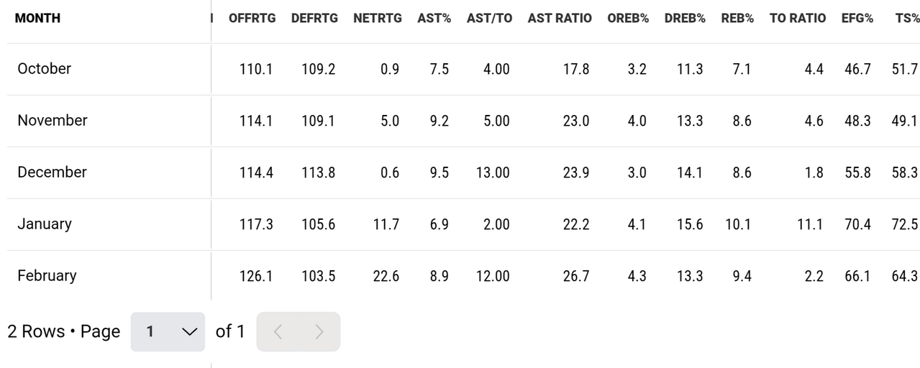Screen dimensions: 920x368
Task: Sort by REB% column header
Action: (737, 19)
